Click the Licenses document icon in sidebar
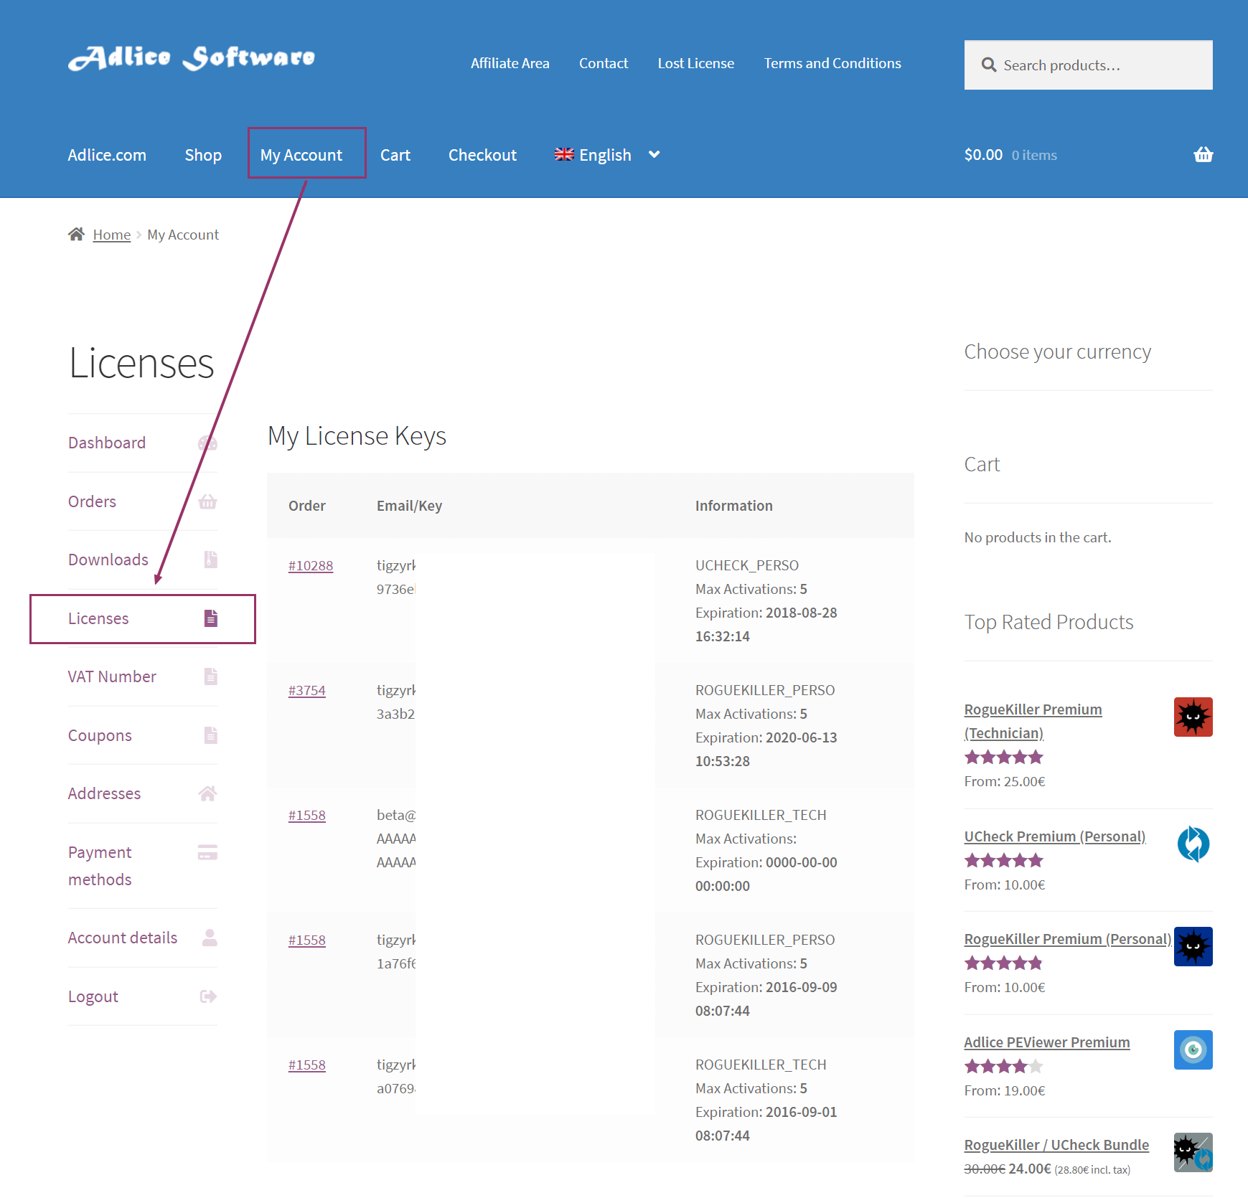This screenshot has height=1198, width=1248. [210, 618]
